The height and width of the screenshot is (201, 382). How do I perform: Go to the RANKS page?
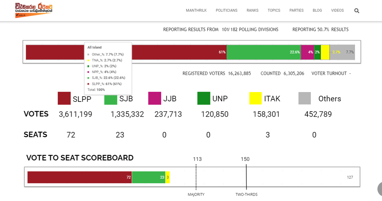252,10
